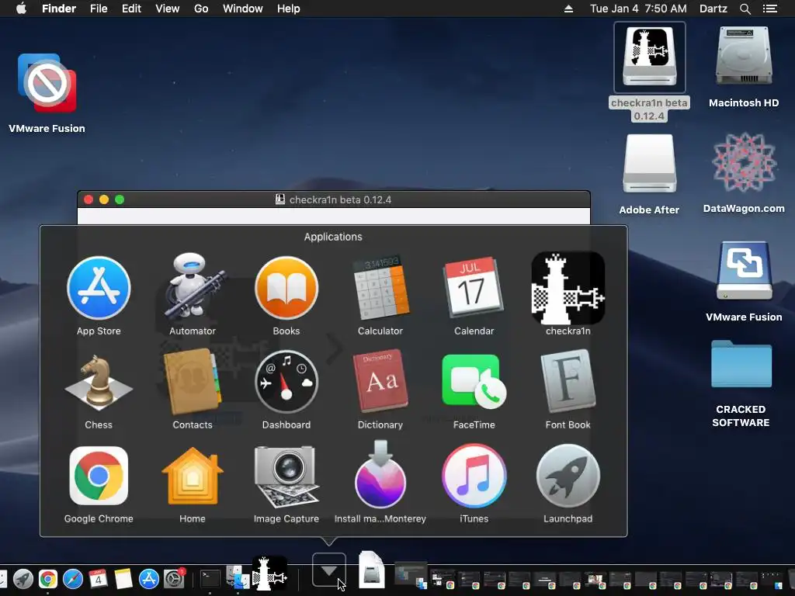The image size is (795, 596).
Task: Open the Chess app
Action: pyautogui.click(x=99, y=383)
